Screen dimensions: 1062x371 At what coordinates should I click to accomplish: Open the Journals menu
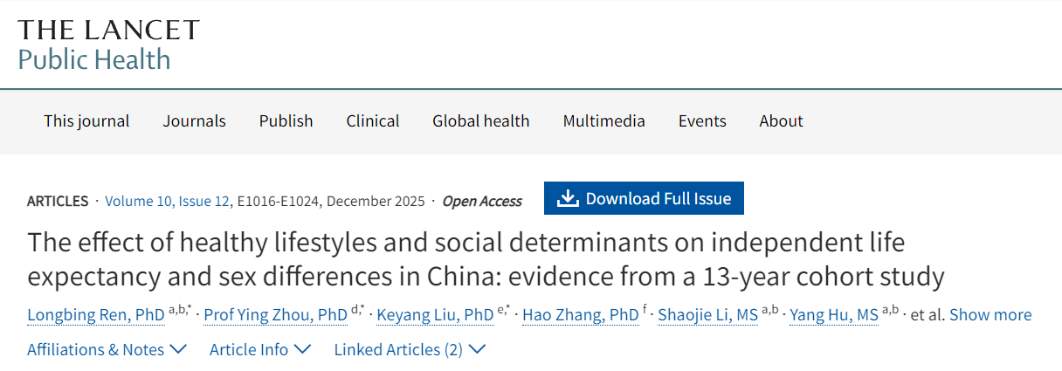click(x=194, y=121)
